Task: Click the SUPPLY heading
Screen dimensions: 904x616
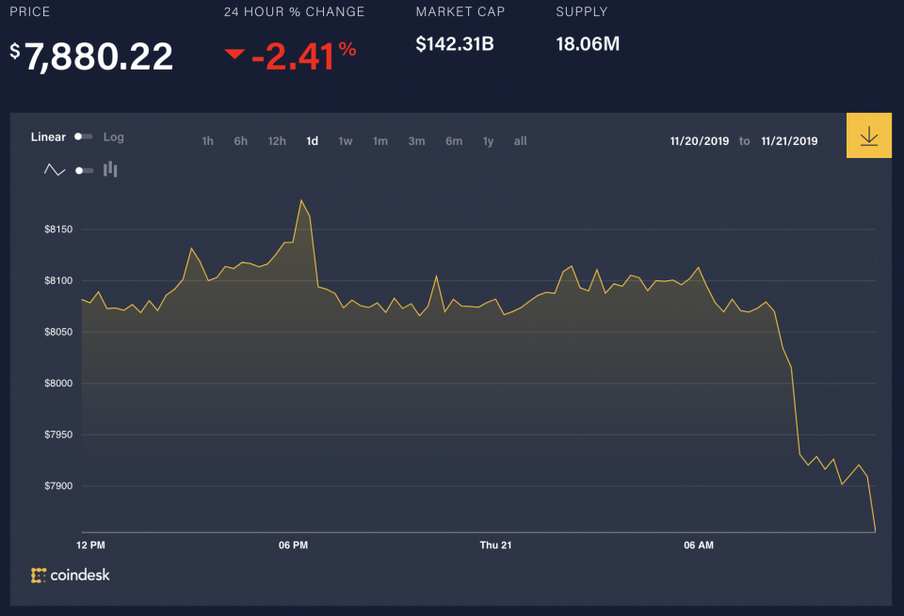Action: pos(582,11)
